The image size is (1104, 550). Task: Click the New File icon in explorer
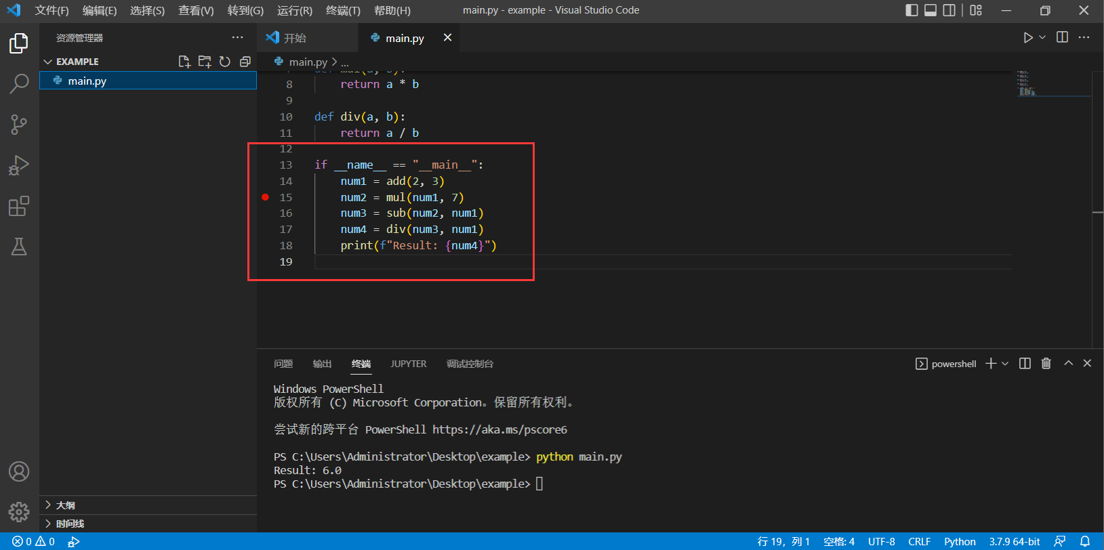[184, 62]
